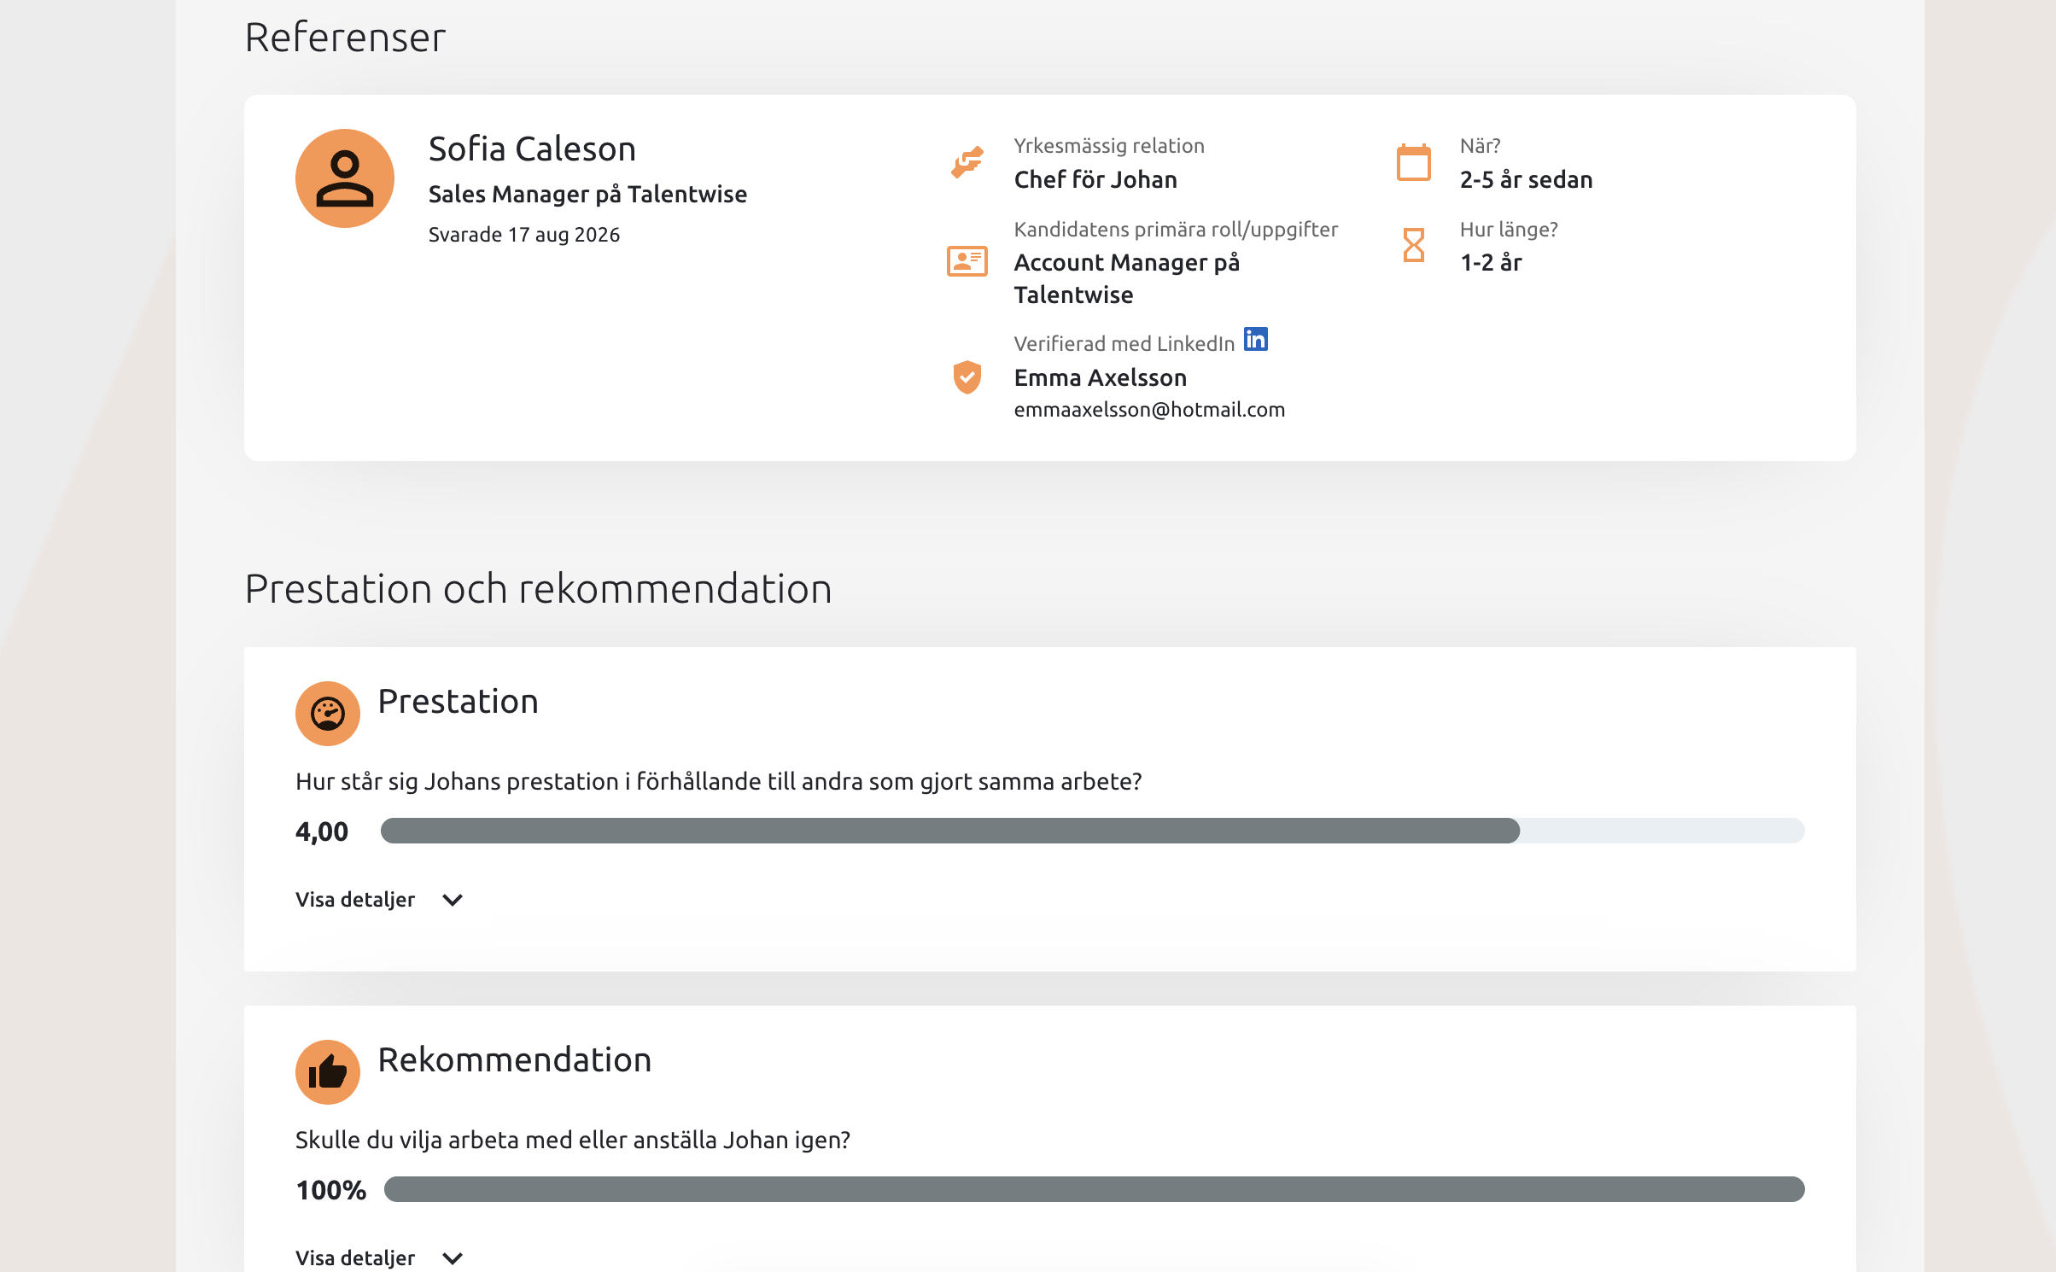Click Verifierad med LinkedIn label
Screen dimensions: 2056x1272
pyautogui.click(x=1124, y=343)
